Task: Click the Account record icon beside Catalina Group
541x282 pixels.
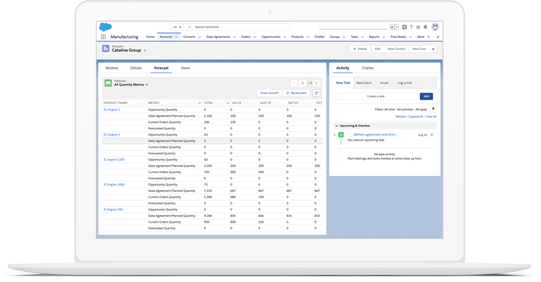Action: [105, 49]
